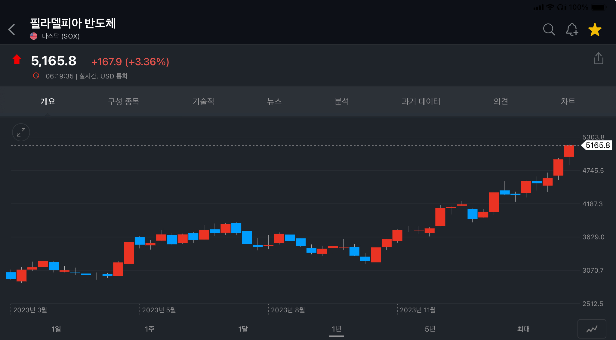Click the 3070.7 axis label
The image size is (616, 340).
click(x=593, y=270)
